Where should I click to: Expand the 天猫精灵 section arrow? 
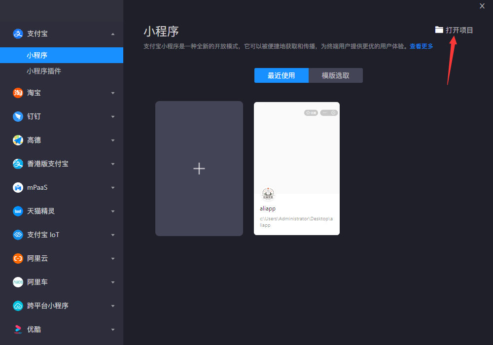pos(113,211)
